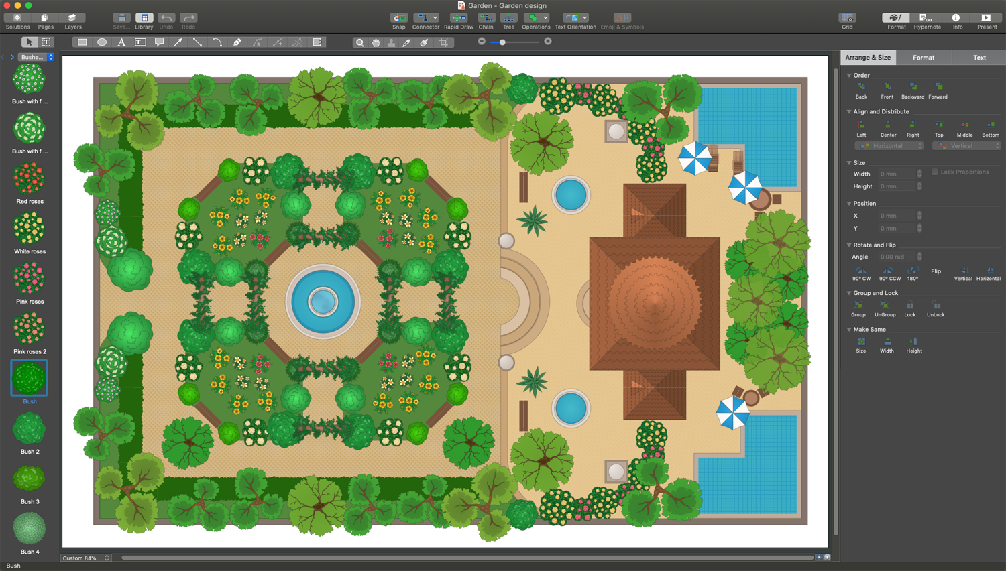Collapse the Position section
Viewport: 1006px width, 571px height.
[849, 204]
